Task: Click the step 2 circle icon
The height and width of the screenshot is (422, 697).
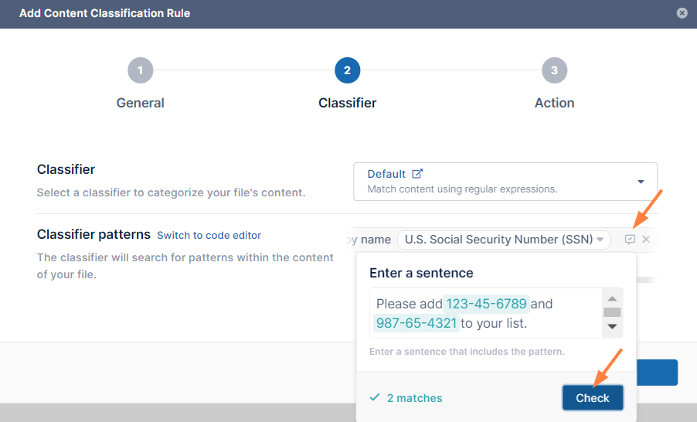Action: [347, 70]
